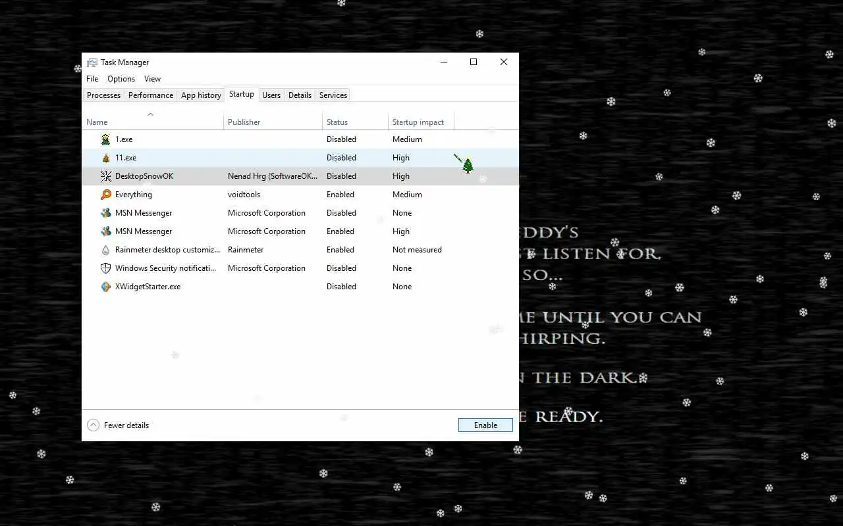843x526 pixels.
Task: Click the Enabled status of Everything
Action: (x=340, y=195)
